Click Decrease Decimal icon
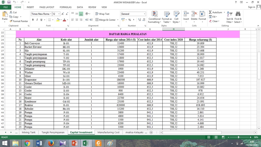Screen dimensions: 261x147 click(x=144, y=20)
